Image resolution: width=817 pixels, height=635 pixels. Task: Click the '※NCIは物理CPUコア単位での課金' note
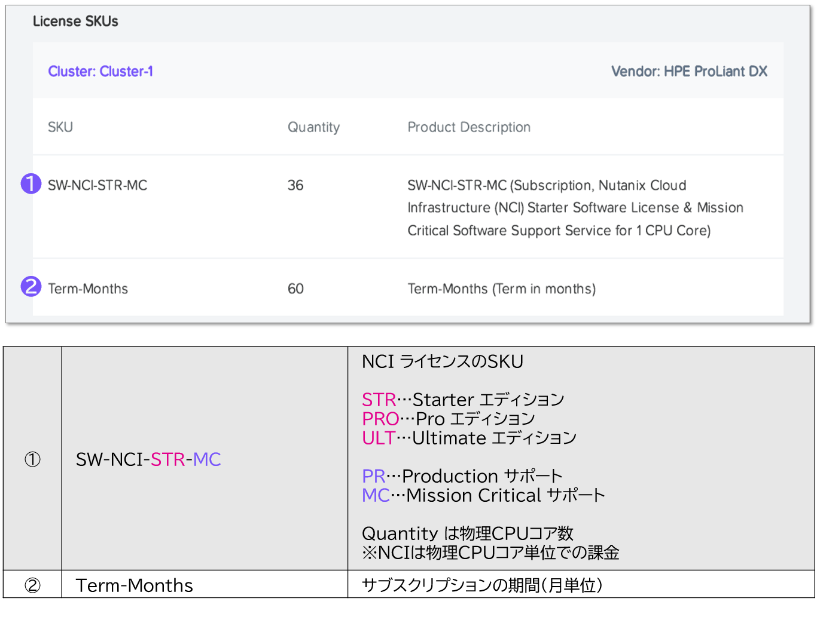pyautogui.click(x=490, y=553)
